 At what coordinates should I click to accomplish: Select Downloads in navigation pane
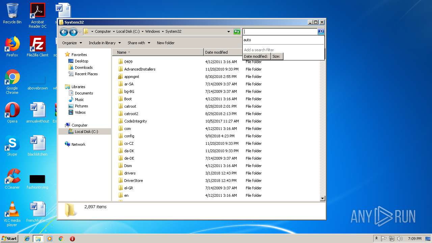pos(84,67)
